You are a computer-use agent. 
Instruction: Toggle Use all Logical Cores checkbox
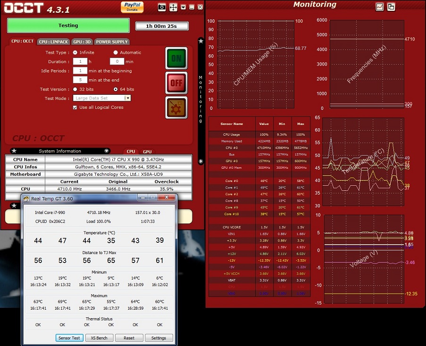tap(75, 107)
